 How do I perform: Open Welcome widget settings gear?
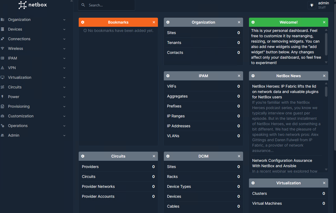coord(253,22)
